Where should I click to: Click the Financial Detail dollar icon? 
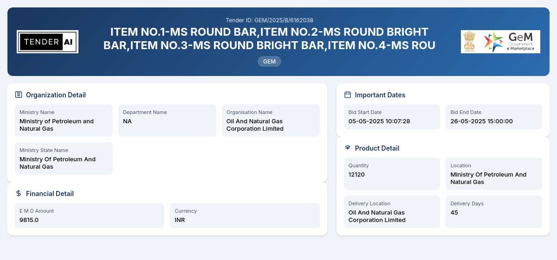pyautogui.click(x=19, y=194)
